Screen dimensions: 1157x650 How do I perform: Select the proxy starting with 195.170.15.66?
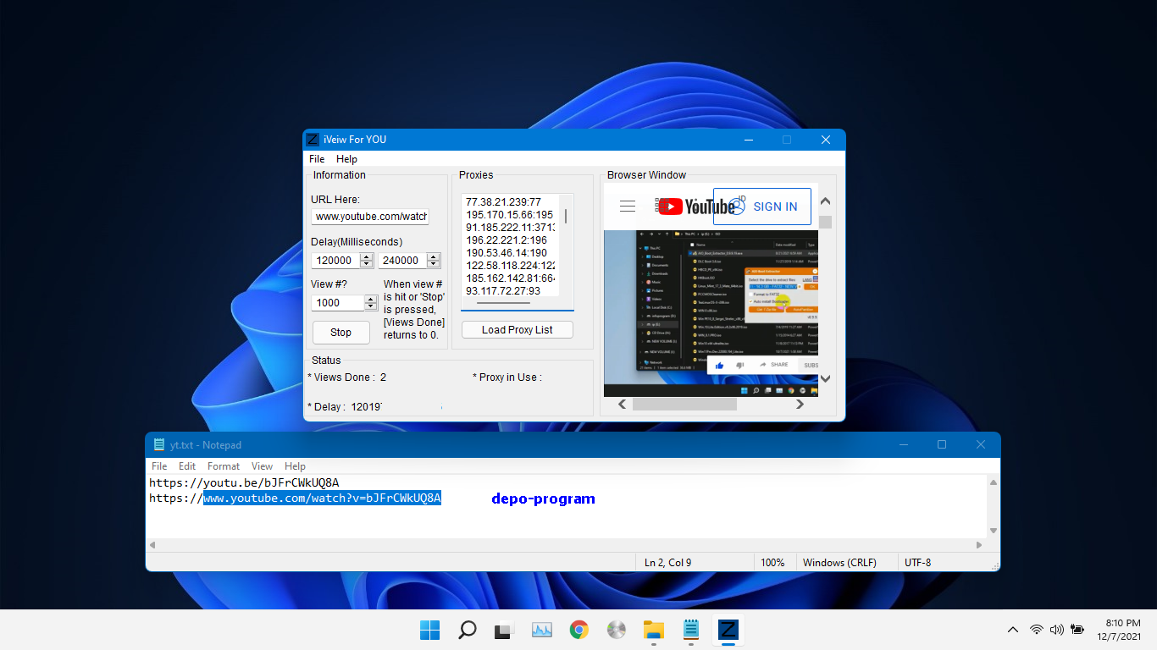pos(509,215)
